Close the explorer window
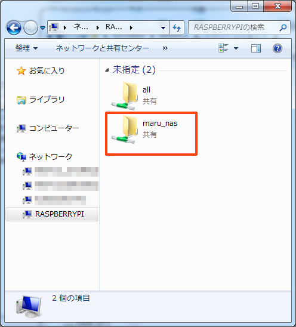 pyautogui.click(x=277, y=6)
